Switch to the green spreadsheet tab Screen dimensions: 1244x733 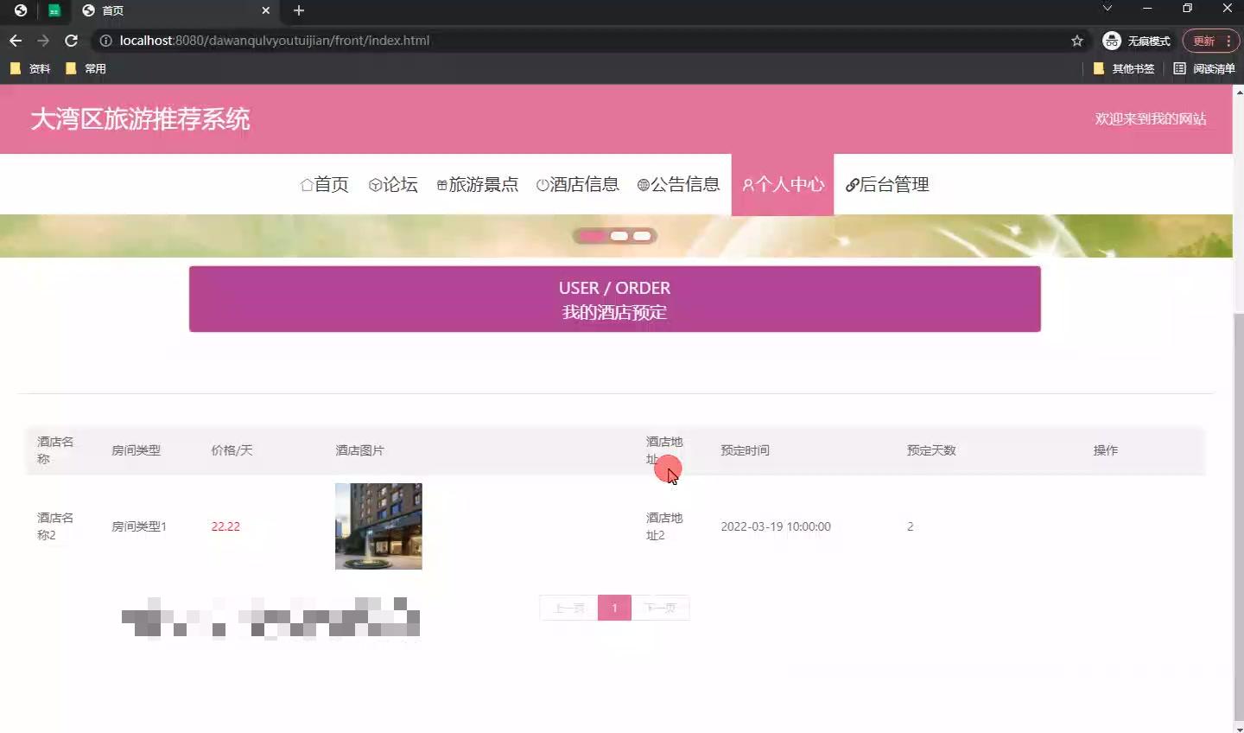coord(54,10)
